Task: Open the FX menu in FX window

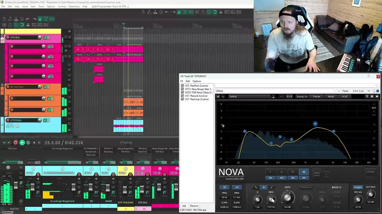Action: pyautogui.click(x=181, y=81)
